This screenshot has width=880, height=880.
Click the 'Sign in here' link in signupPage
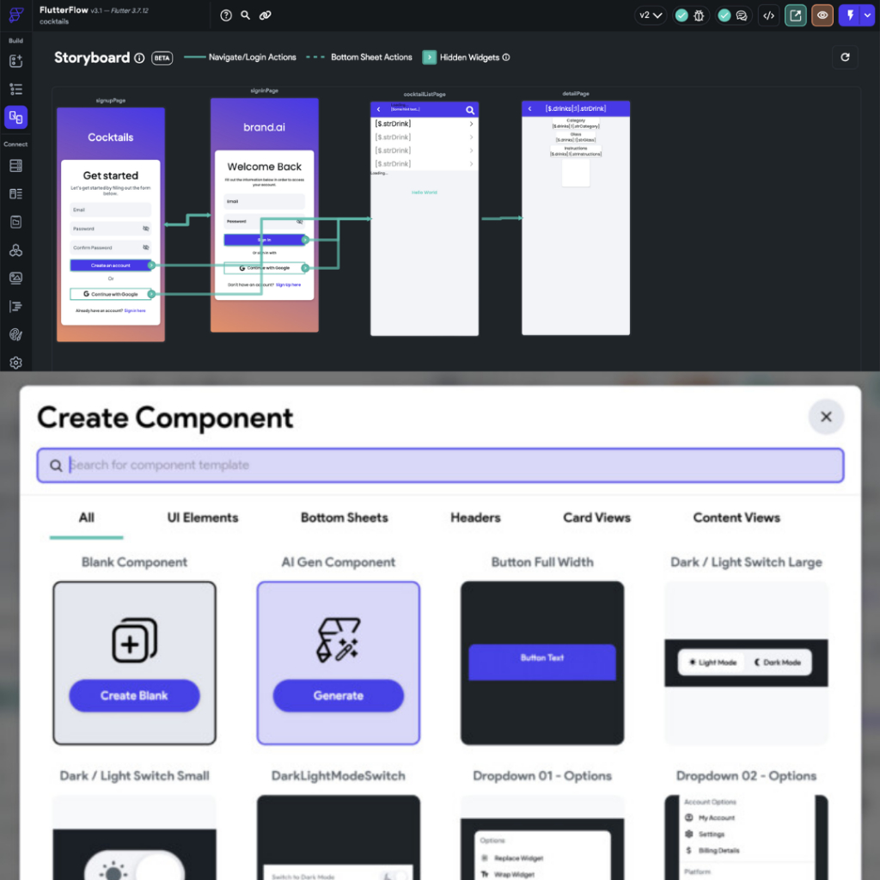[135, 310]
